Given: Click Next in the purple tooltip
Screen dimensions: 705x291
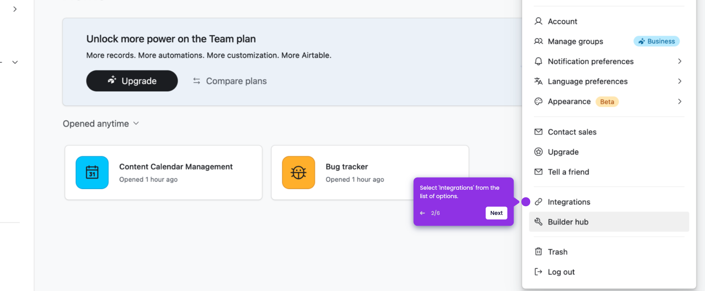Looking at the screenshot, I should [496, 213].
